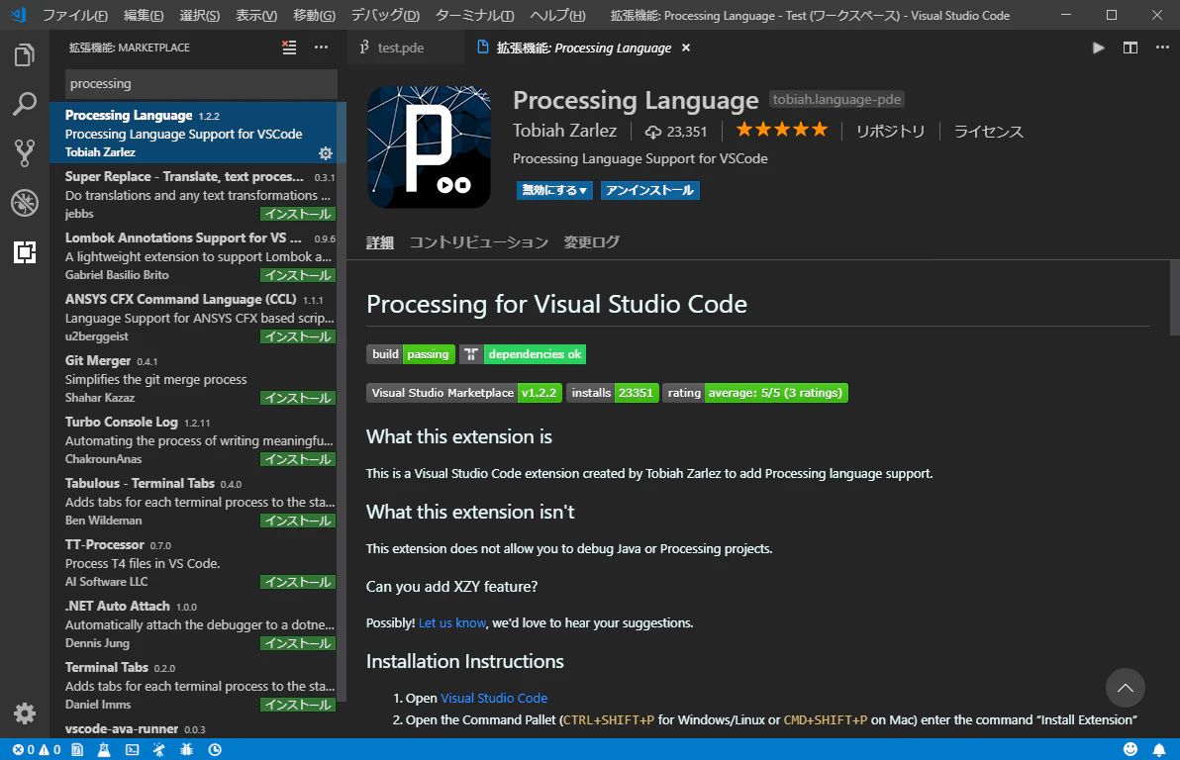Split the editor to the side
This screenshot has height=760, width=1180.
1131,47
